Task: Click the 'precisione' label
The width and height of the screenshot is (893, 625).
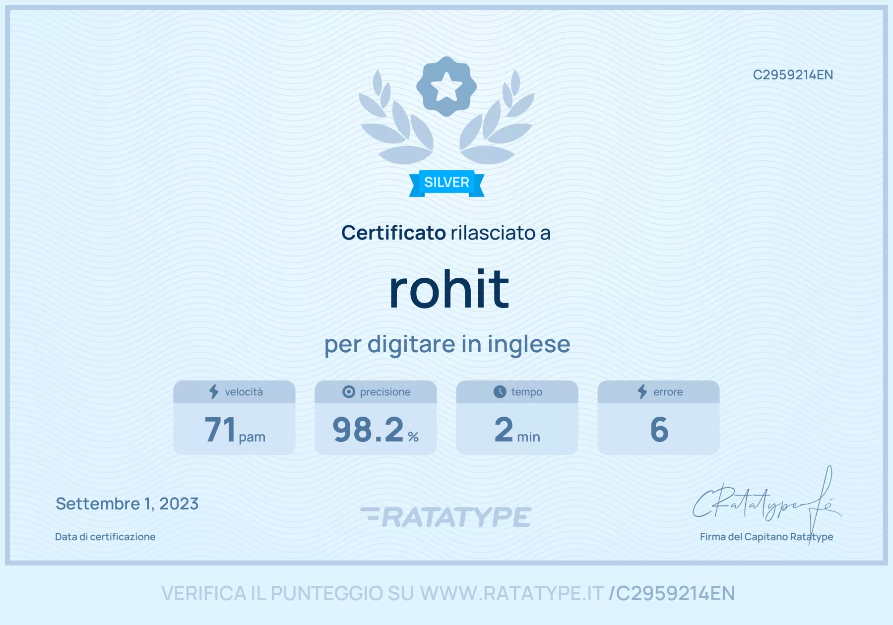Action: point(385,392)
